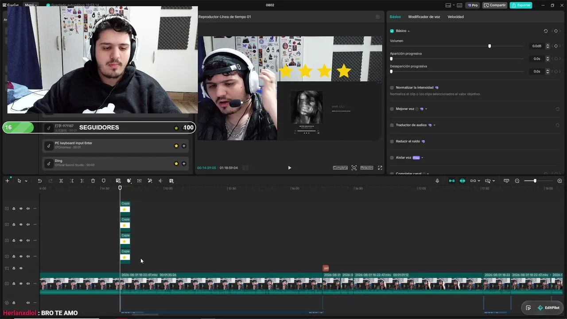The height and width of the screenshot is (319, 567).
Task: Enable the Mejorar voz checkbox
Action: [x=392, y=109]
